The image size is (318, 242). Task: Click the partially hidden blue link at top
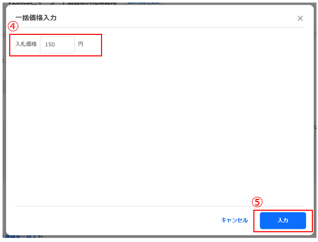pyautogui.click(x=144, y=3)
